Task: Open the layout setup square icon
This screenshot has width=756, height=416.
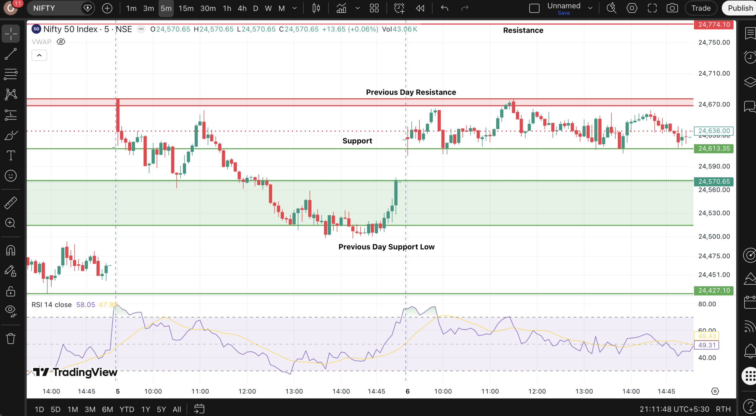Action: 534,8
